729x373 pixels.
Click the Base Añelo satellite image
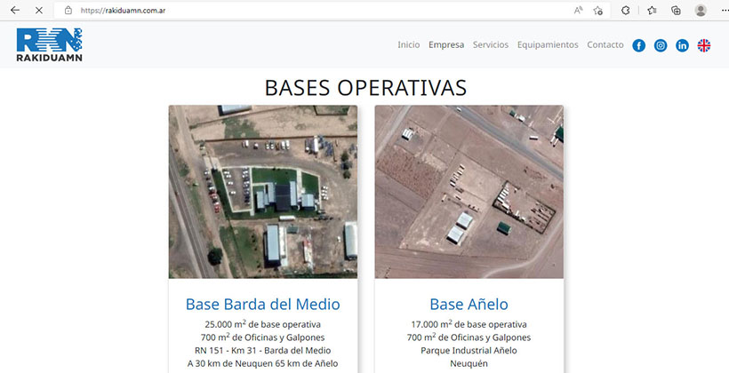[469, 192]
